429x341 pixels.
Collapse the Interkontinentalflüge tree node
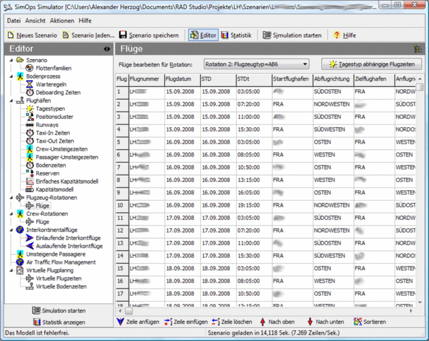click(x=11, y=230)
